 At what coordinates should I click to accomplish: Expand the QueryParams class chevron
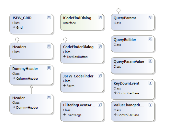tap(151, 17)
